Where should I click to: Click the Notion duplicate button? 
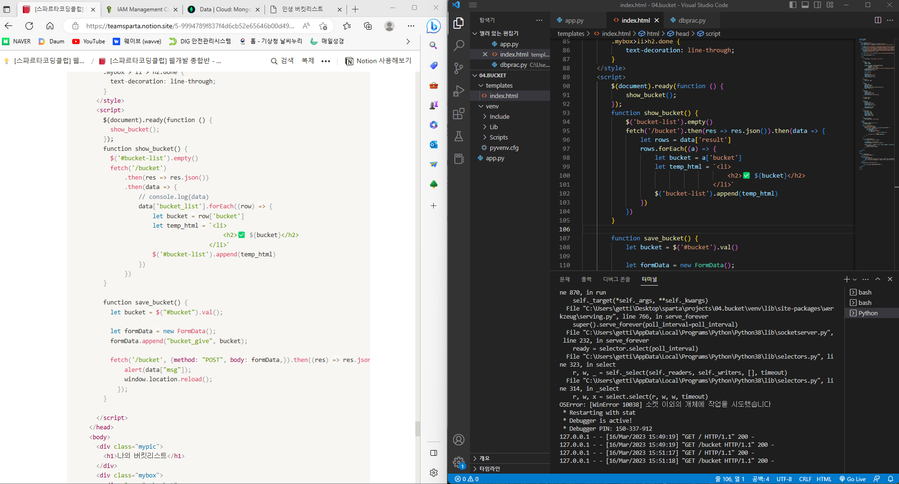click(308, 61)
